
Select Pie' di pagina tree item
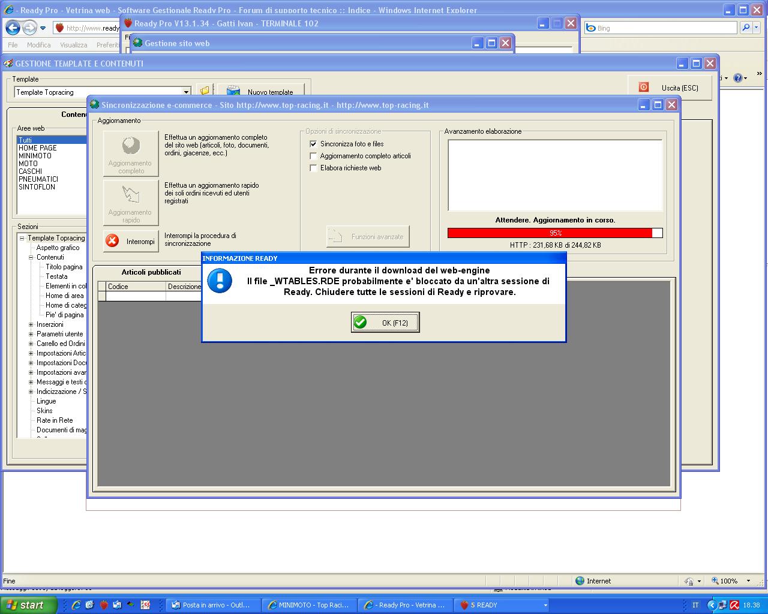click(x=65, y=315)
